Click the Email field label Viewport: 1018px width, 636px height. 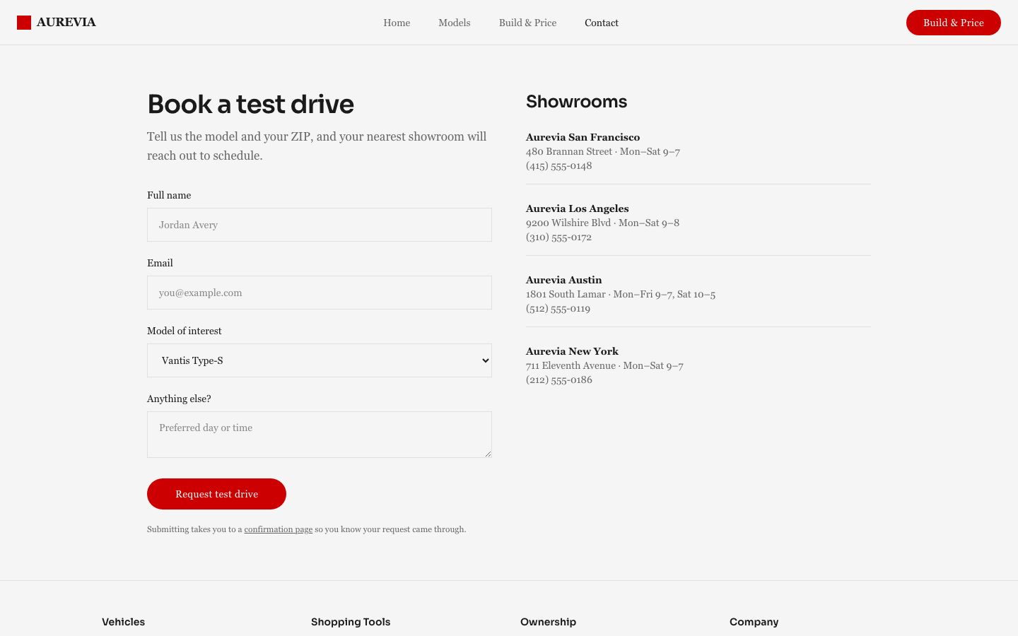(x=160, y=263)
